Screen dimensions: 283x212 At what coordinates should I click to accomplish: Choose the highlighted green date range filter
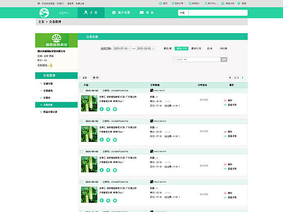pyautogui.click(x=181, y=48)
